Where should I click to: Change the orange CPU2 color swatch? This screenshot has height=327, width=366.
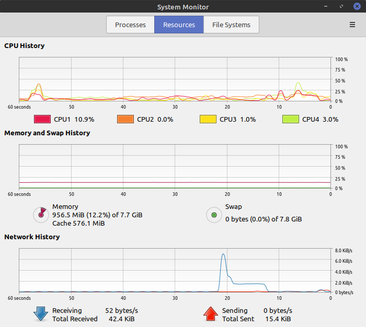[x=125, y=119]
